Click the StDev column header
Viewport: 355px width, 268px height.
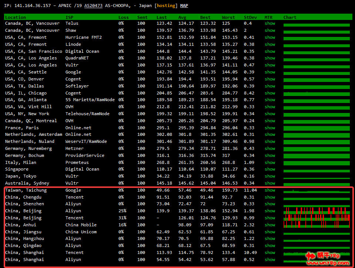click(250, 17)
